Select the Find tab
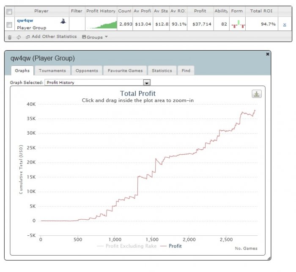 coord(186,70)
